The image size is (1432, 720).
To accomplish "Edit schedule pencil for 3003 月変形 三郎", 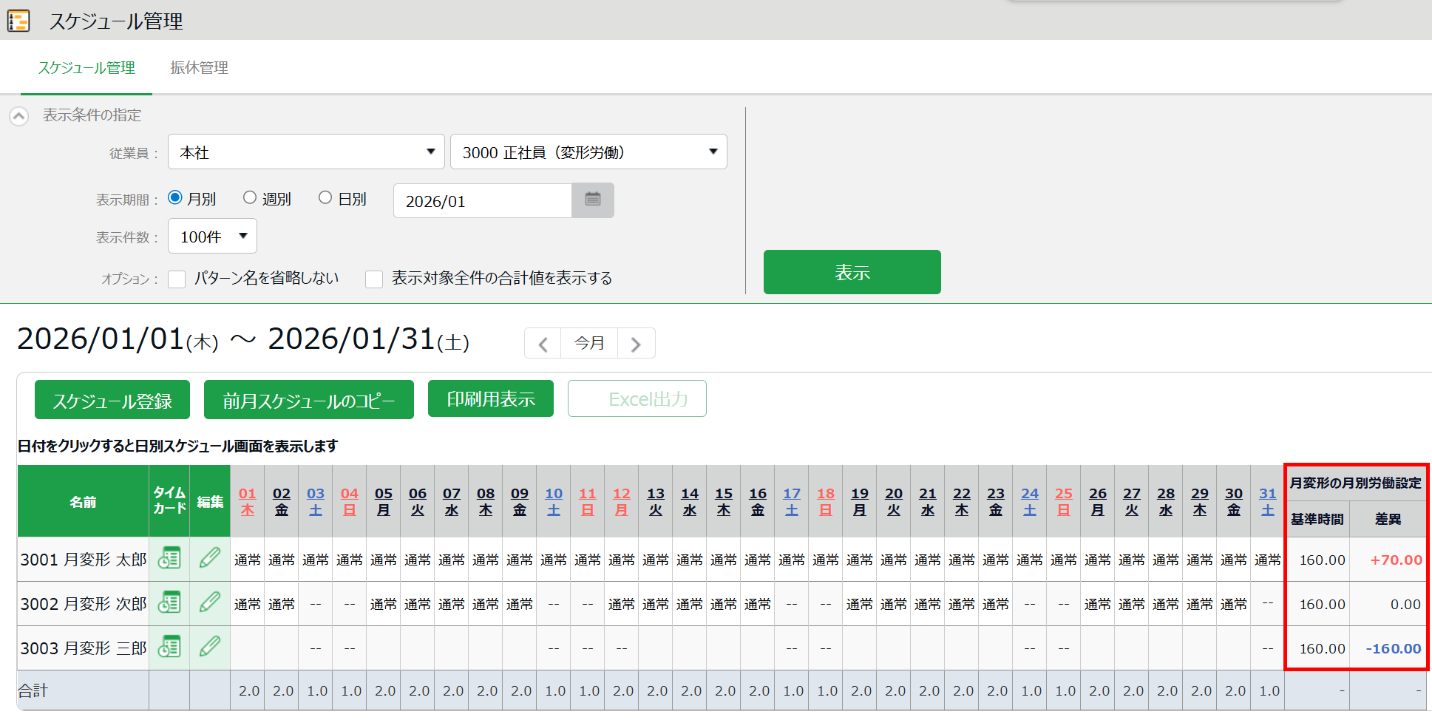I will coord(210,646).
